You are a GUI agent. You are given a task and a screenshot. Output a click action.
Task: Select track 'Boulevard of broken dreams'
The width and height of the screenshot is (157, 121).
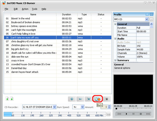pyautogui.click(x=58, y=22)
